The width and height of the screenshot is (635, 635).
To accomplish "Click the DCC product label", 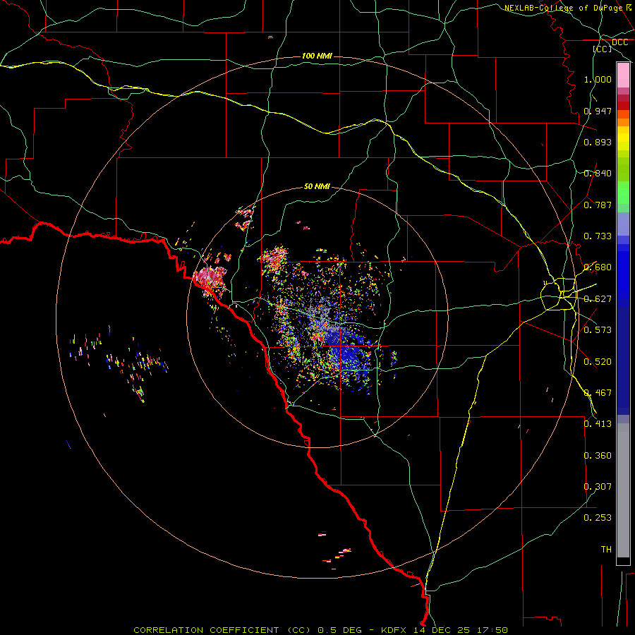I will pyautogui.click(x=619, y=42).
